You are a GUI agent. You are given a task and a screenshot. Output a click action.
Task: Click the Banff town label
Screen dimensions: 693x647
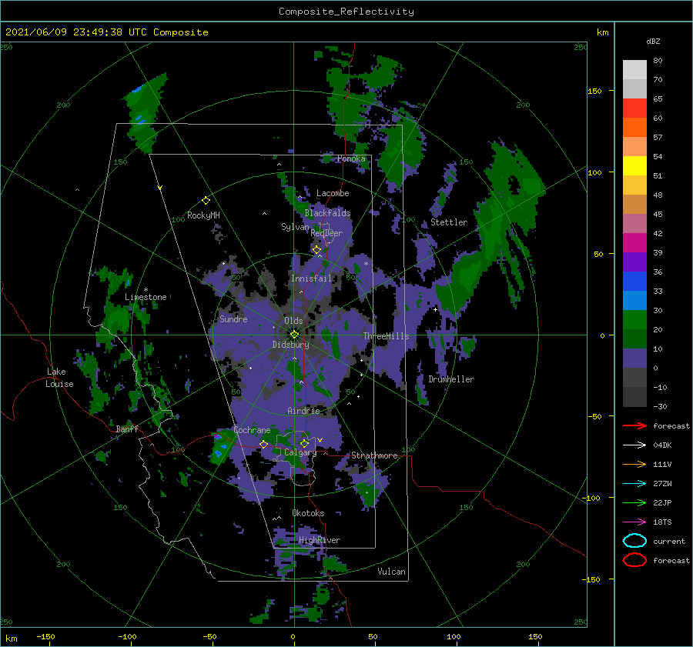point(127,429)
